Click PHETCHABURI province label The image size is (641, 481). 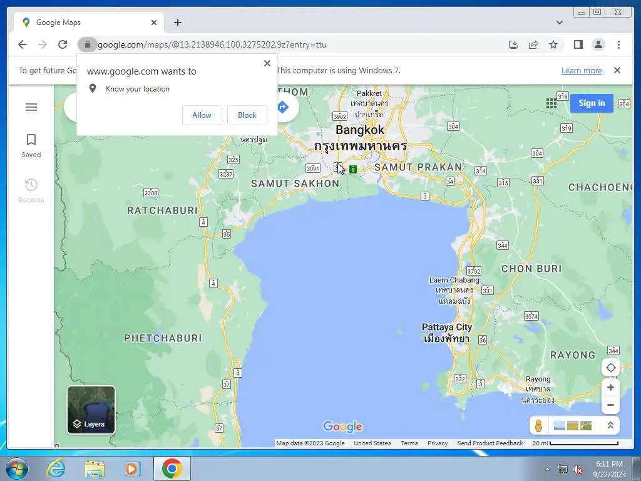163,338
